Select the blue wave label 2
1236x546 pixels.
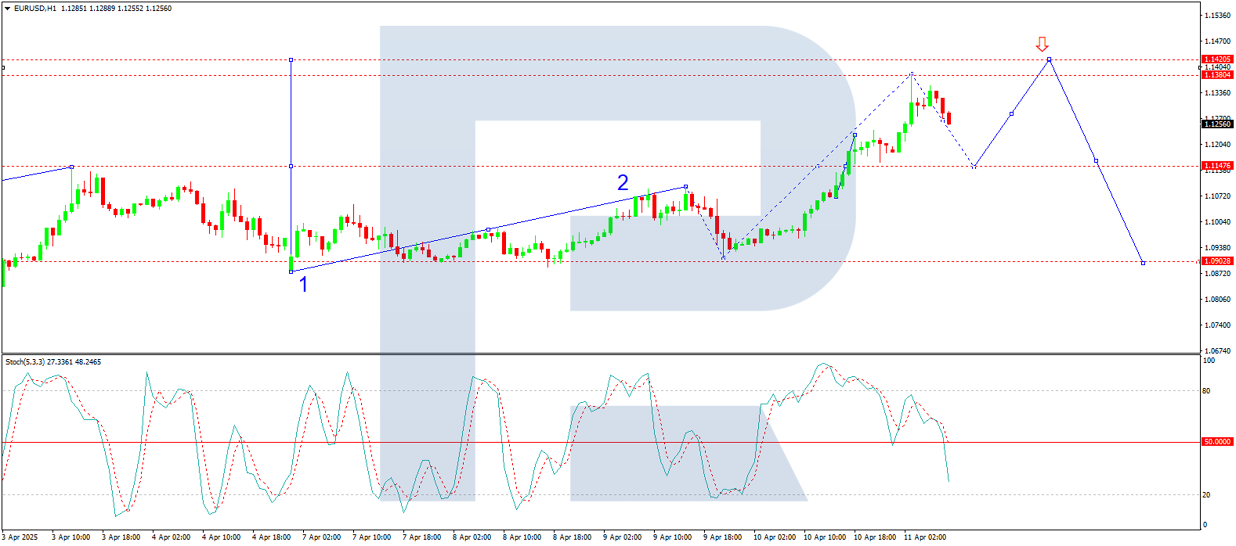click(x=623, y=183)
